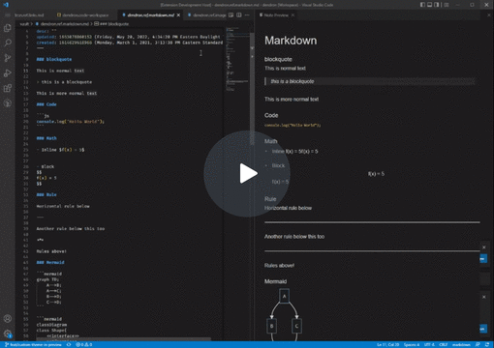Dismiss the lower notification with its X
Image resolution: width=494 pixels, height=348 pixels.
[483, 297]
